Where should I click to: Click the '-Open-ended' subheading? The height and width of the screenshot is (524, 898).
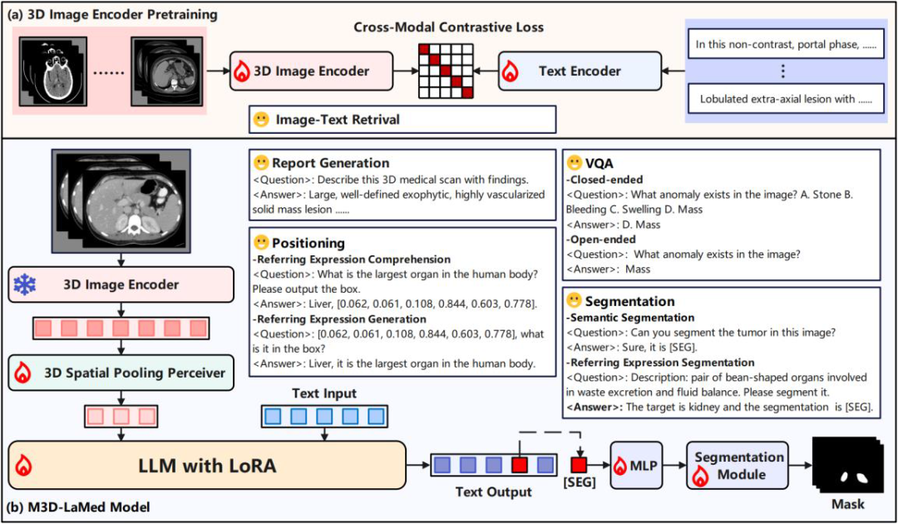tap(601, 240)
